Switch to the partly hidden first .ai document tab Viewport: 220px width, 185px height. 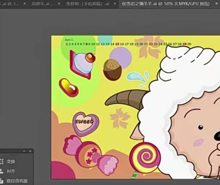point(9,4)
